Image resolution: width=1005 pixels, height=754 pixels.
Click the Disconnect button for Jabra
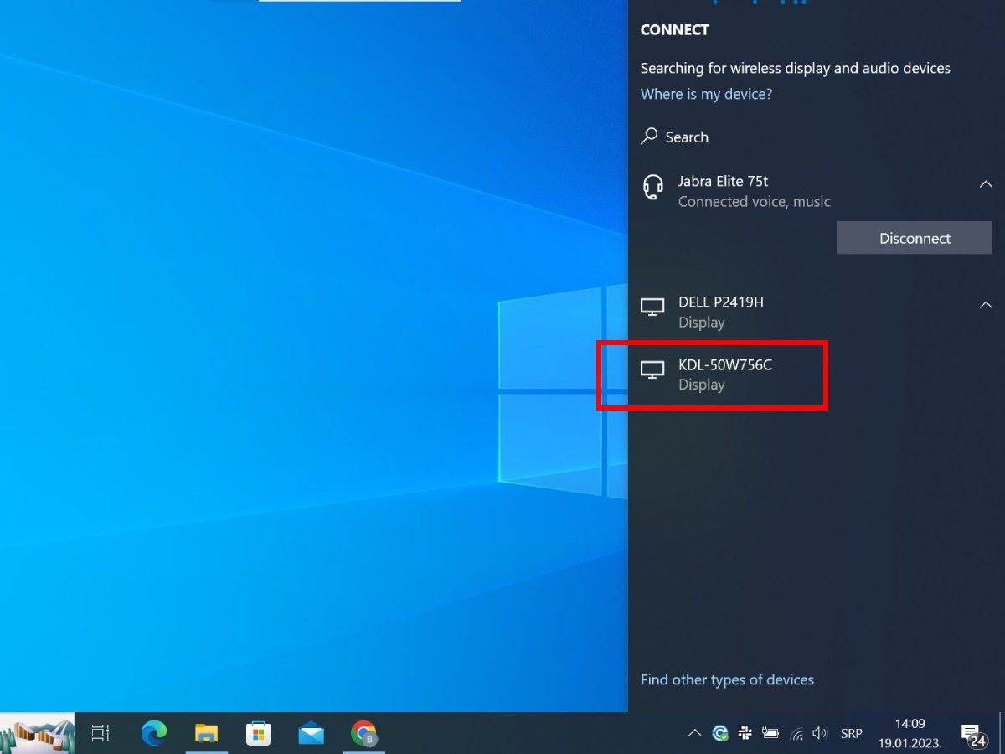(x=915, y=239)
